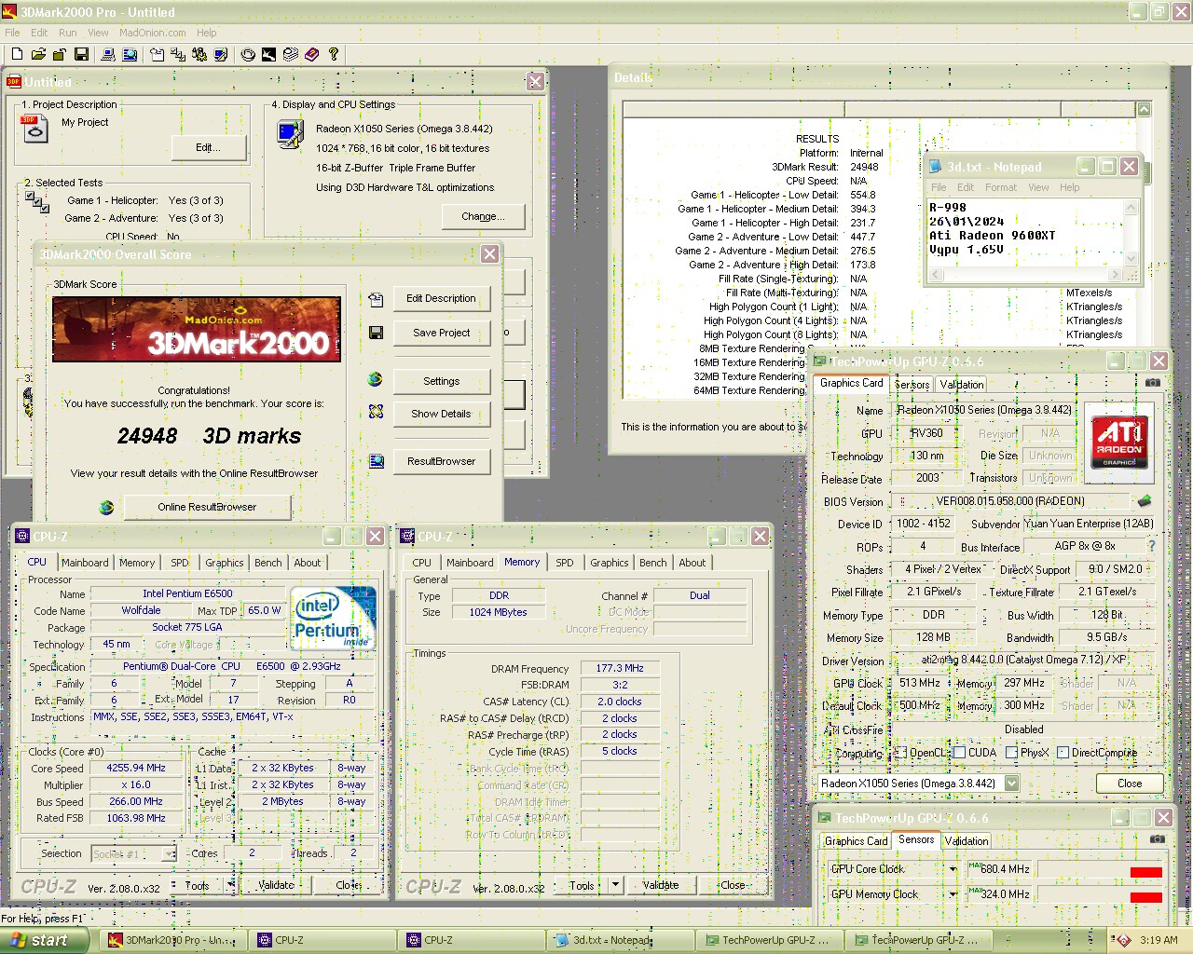Click the globe icon beside Settings
This screenshot has height=954, width=1193.
pyautogui.click(x=376, y=379)
